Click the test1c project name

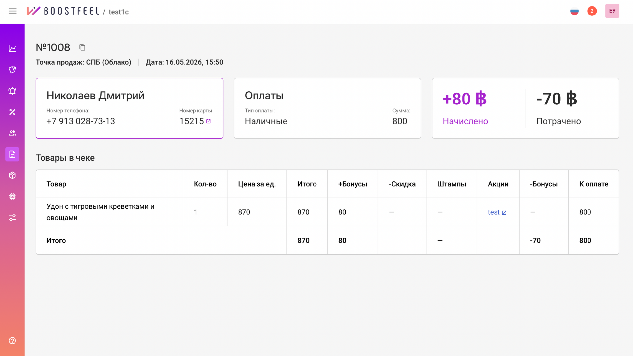[x=119, y=12]
